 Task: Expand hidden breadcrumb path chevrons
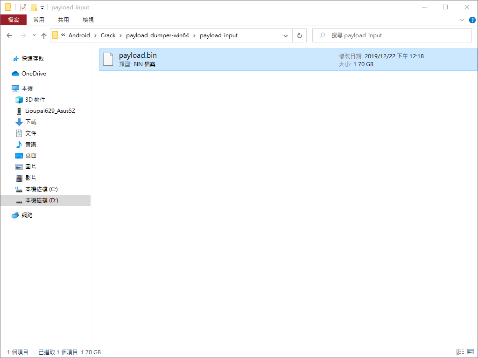coord(63,35)
